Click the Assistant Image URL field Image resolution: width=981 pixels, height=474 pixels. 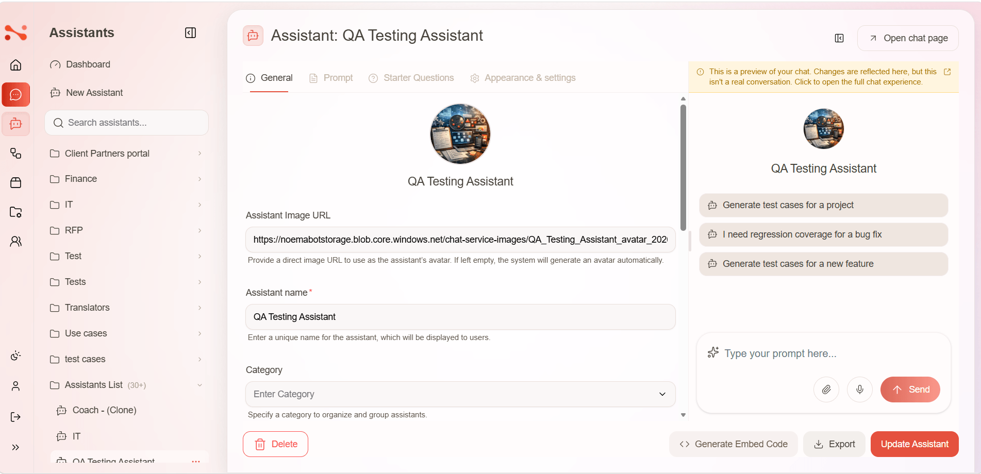(x=460, y=240)
